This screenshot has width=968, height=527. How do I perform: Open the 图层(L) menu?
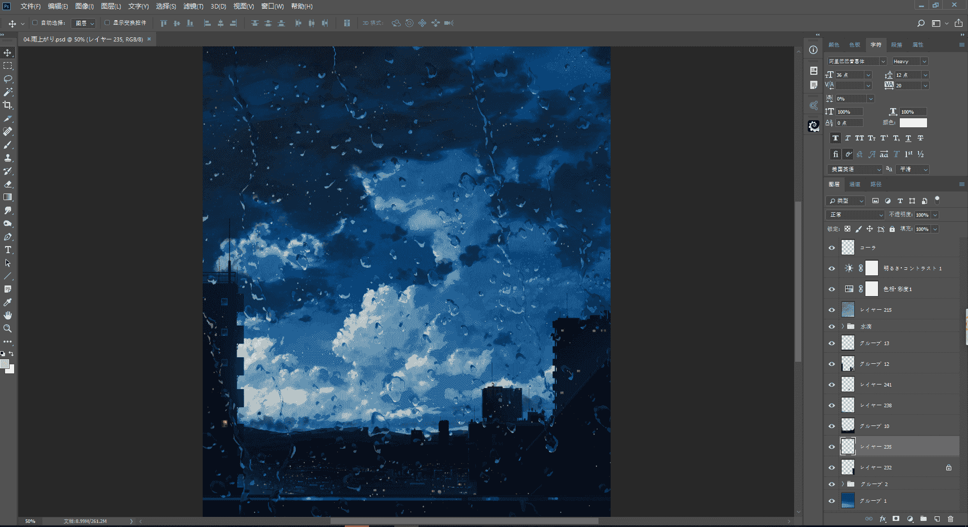(x=111, y=6)
